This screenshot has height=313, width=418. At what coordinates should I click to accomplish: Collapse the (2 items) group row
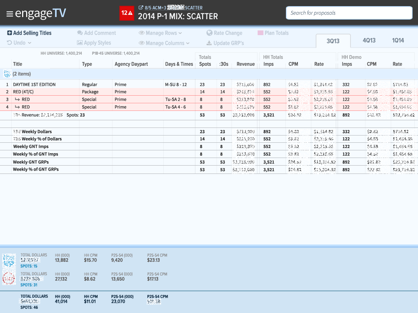209,74
